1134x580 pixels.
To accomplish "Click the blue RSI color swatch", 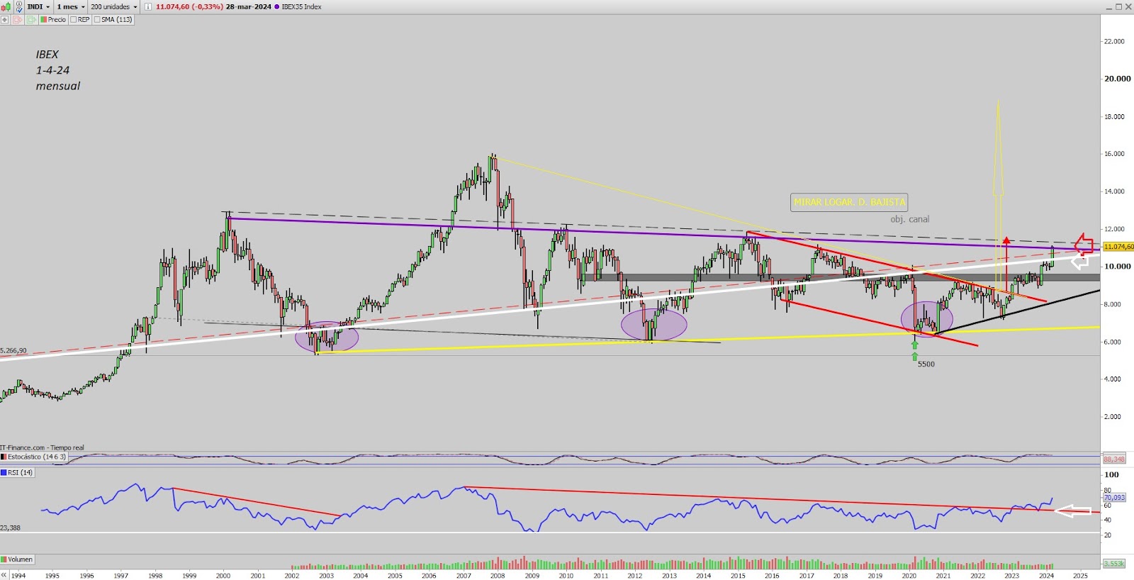I will (x=4, y=472).
